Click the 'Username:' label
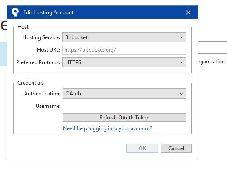Screen dimensions: 227x181 (x=48, y=106)
